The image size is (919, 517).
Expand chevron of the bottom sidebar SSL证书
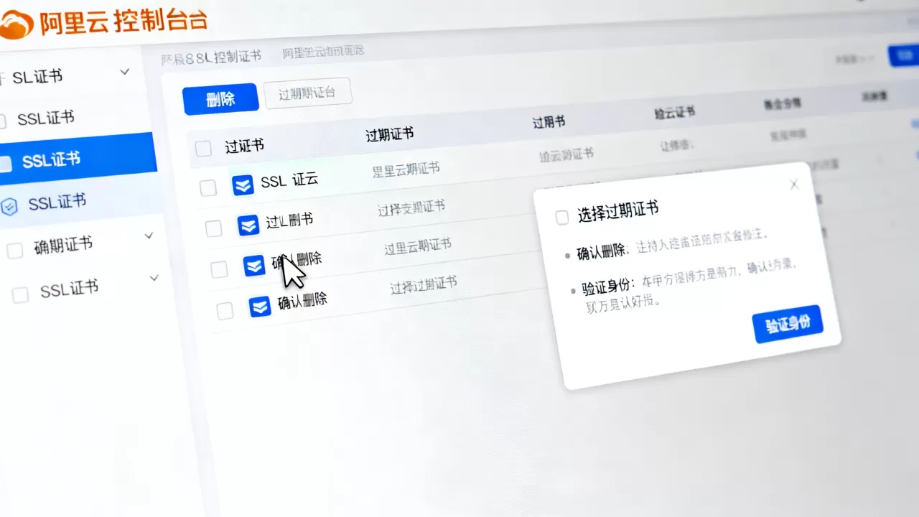[154, 277]
